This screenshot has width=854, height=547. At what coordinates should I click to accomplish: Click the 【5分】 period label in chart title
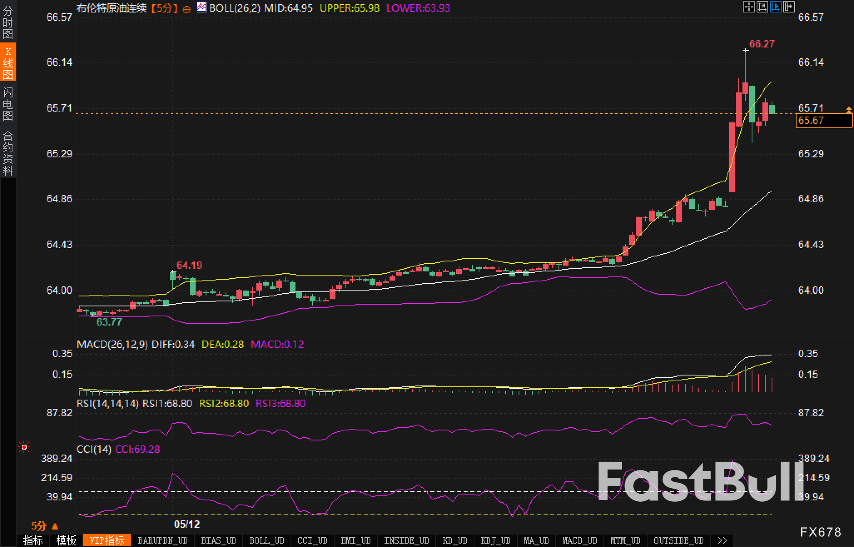point(164,8)
